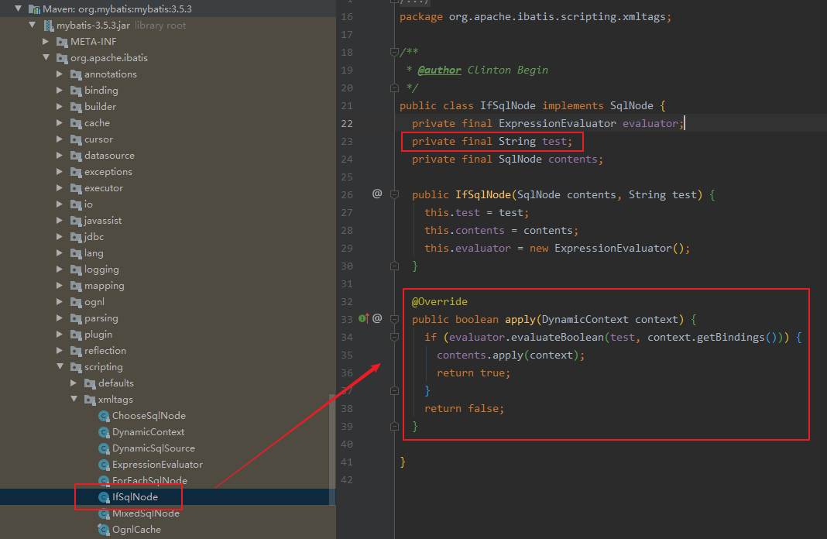The height and width of the screenshot is (539, 827).
Task: Fold the Javadoc comment at line 18
Action: tap(394, 52)
